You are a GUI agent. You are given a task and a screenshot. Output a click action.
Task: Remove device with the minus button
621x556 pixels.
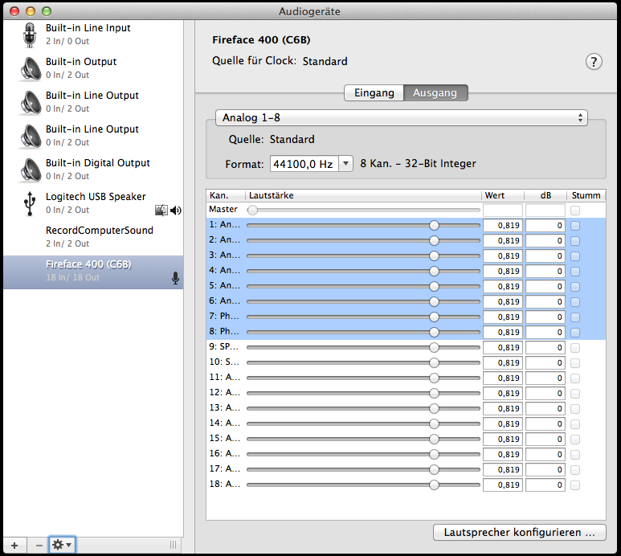click(39, 546)
